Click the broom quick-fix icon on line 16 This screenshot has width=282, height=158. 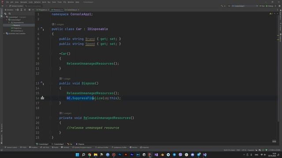coord(42,98)
